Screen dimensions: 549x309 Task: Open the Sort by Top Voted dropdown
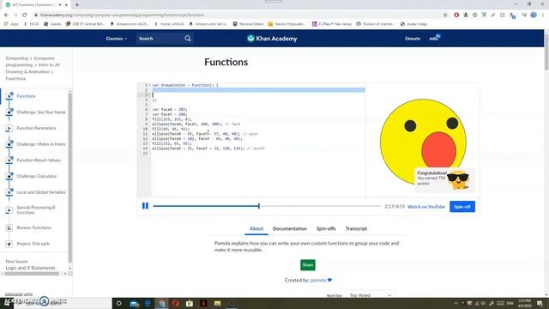tap(370, 295)
